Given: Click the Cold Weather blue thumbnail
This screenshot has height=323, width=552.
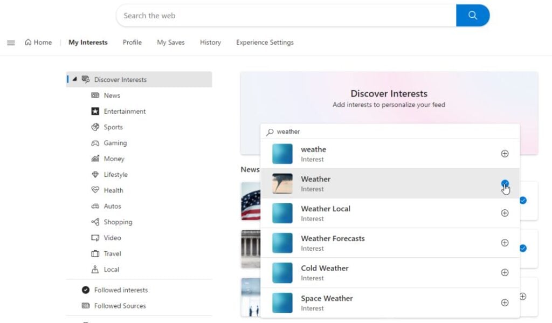Looking at the screenshot, I should (x=282, y=273).
